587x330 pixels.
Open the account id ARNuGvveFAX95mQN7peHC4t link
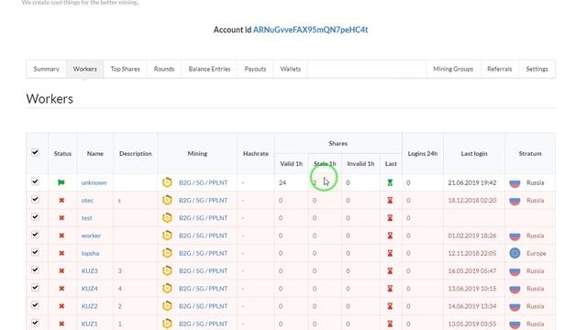[x=310, y=30]
